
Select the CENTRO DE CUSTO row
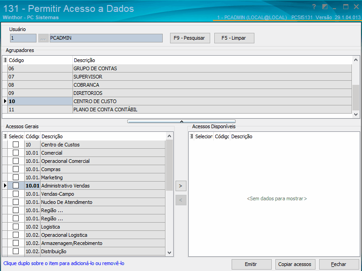(177, 101)
